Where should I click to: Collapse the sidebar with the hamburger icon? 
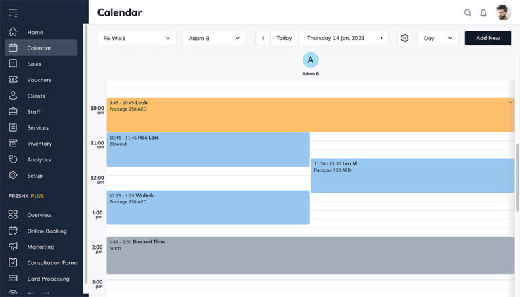[13, 13]
